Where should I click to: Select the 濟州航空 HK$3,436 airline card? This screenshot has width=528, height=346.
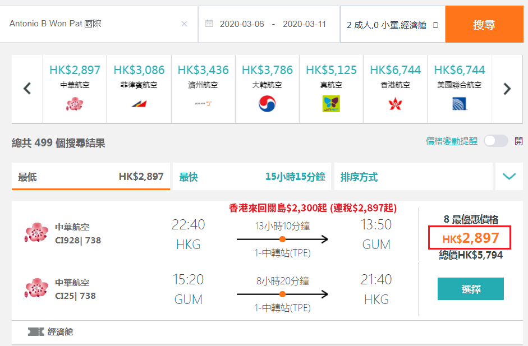(203, 89)
